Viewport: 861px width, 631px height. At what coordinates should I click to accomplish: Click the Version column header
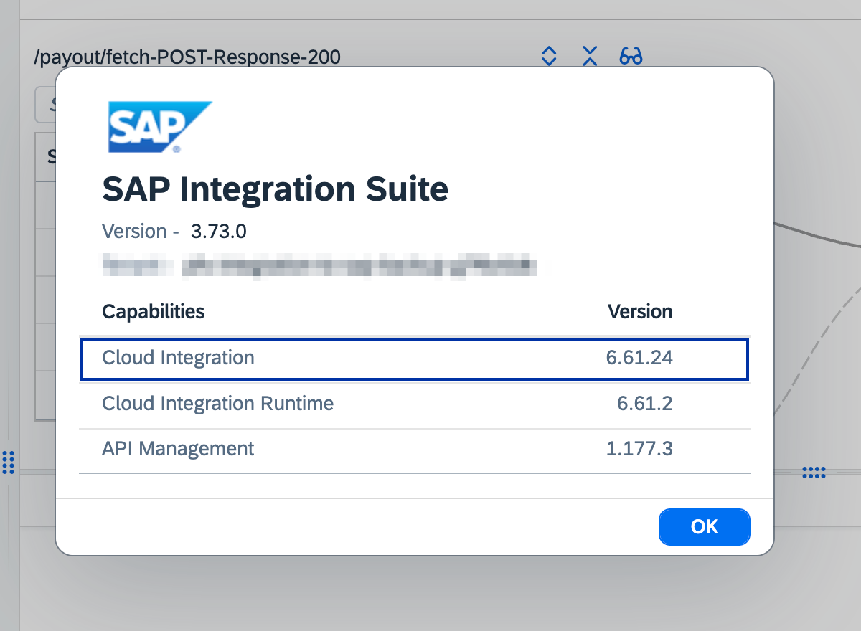[640, 312]
